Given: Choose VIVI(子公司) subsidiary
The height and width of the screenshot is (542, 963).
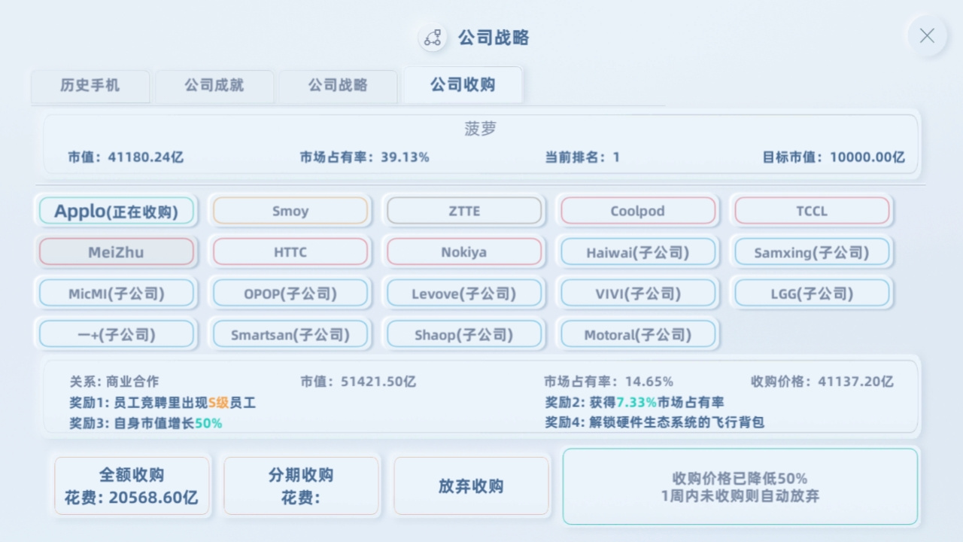Looking at the screenshot, I should coord(638,294).
